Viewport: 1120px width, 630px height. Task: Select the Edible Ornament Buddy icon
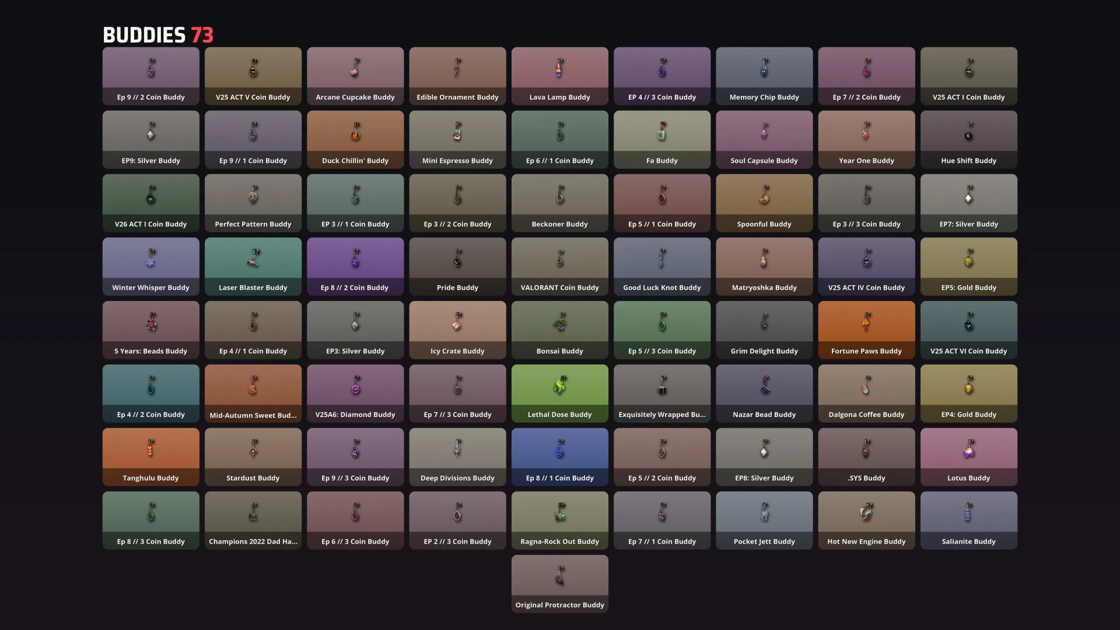[x=457, y=68]
